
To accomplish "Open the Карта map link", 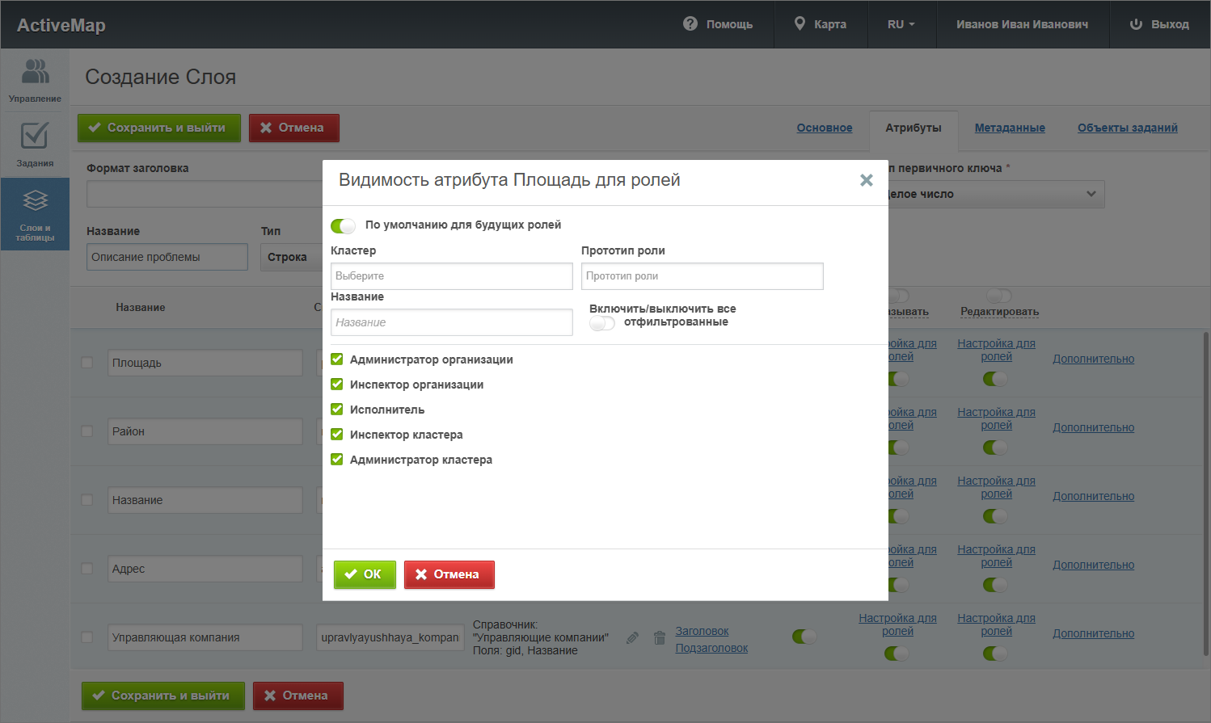I will pos(821,24).
